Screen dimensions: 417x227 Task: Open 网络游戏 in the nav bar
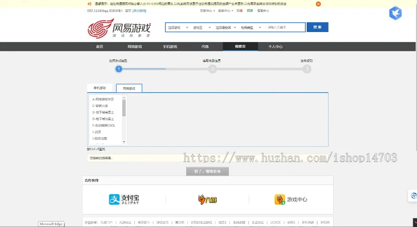134,46
